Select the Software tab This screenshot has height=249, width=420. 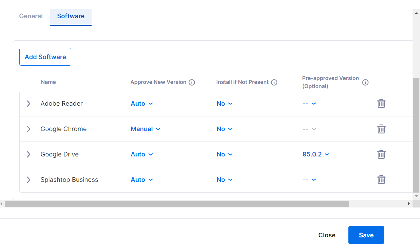click(71, 16)
